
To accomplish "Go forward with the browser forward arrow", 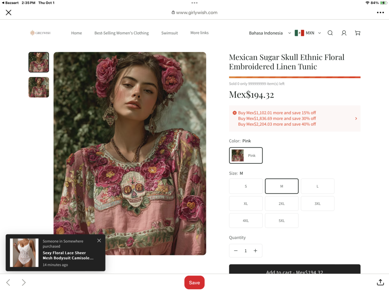I will [x=23, y=282].
